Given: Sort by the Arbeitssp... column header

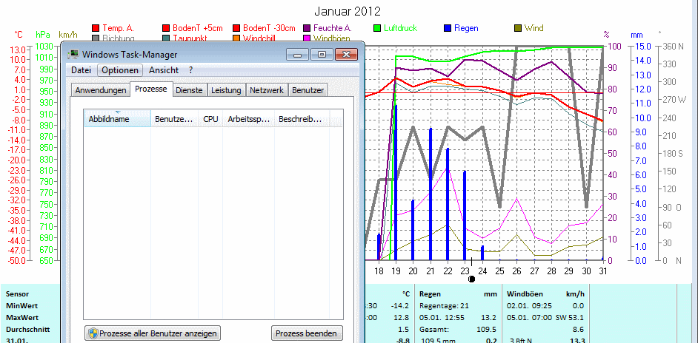Looking at the screenshot, I should click(x=248, y=119).
